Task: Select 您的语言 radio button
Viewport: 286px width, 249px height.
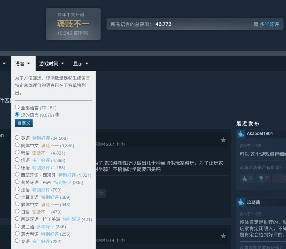Action: 17,114
